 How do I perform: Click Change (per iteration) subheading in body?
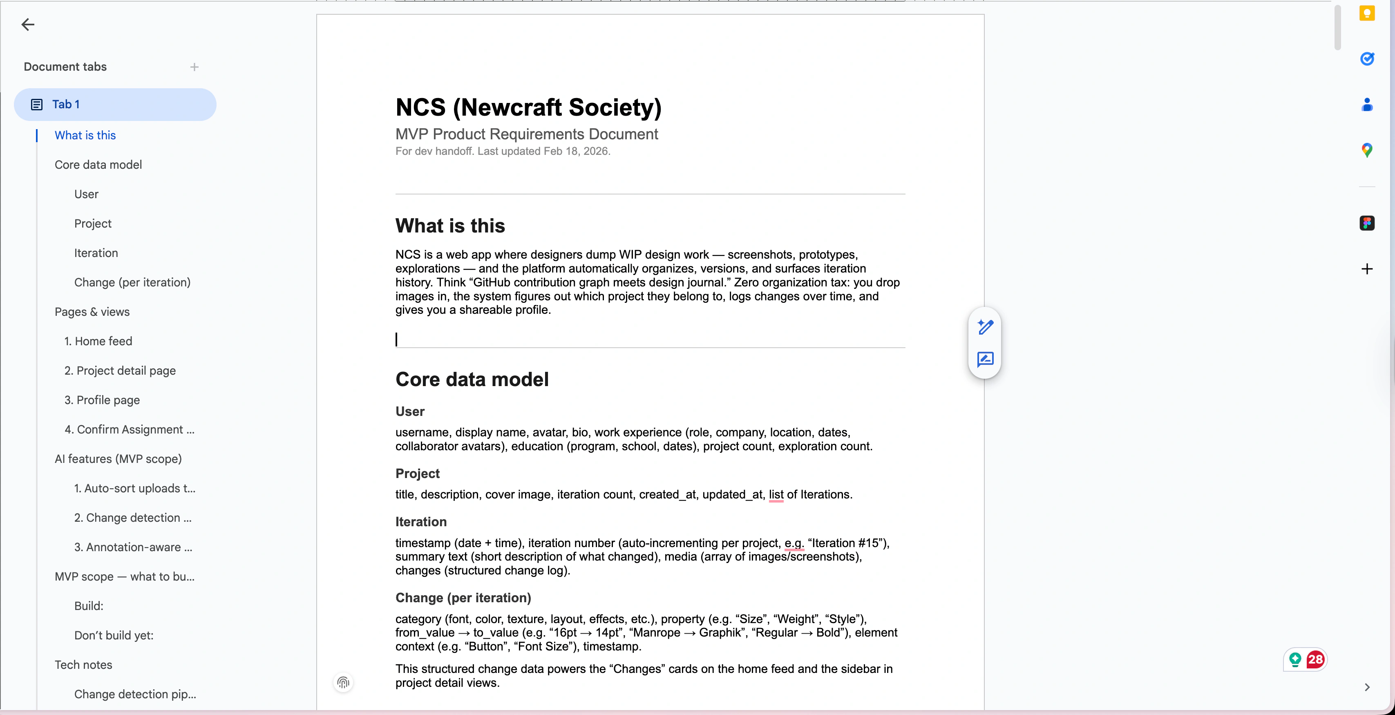coord(463,597)
